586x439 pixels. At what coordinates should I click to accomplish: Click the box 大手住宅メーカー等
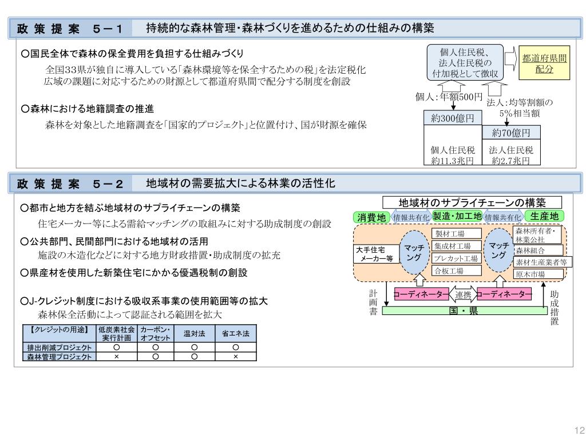point(377,254)
